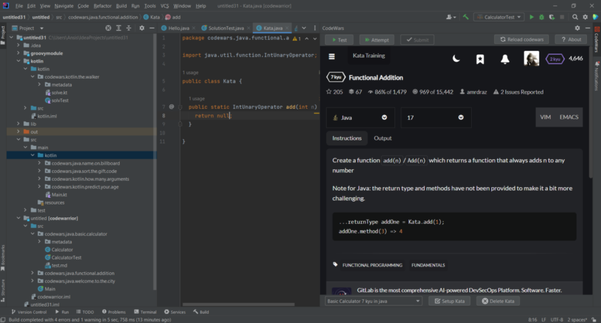Open Project panel options gear

tap(142, 28)
